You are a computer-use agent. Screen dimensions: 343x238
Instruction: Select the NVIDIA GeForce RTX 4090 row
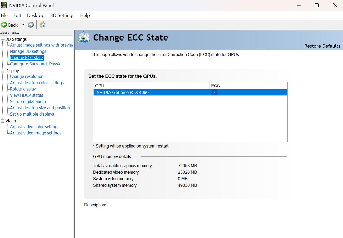[x=190, y=92]
